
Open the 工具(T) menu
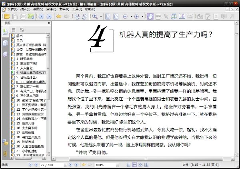pyautogui.click(x=77, y=9)
